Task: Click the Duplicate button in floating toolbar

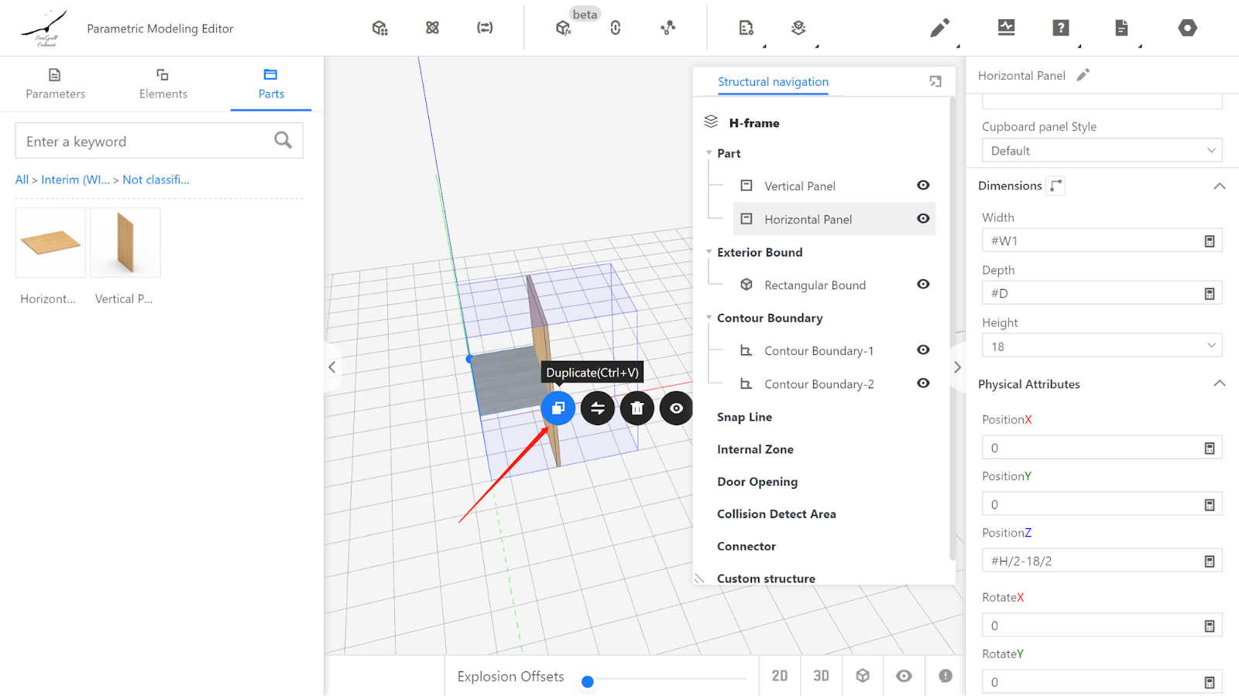Action: pyautogui.click(x=558, y=408)
